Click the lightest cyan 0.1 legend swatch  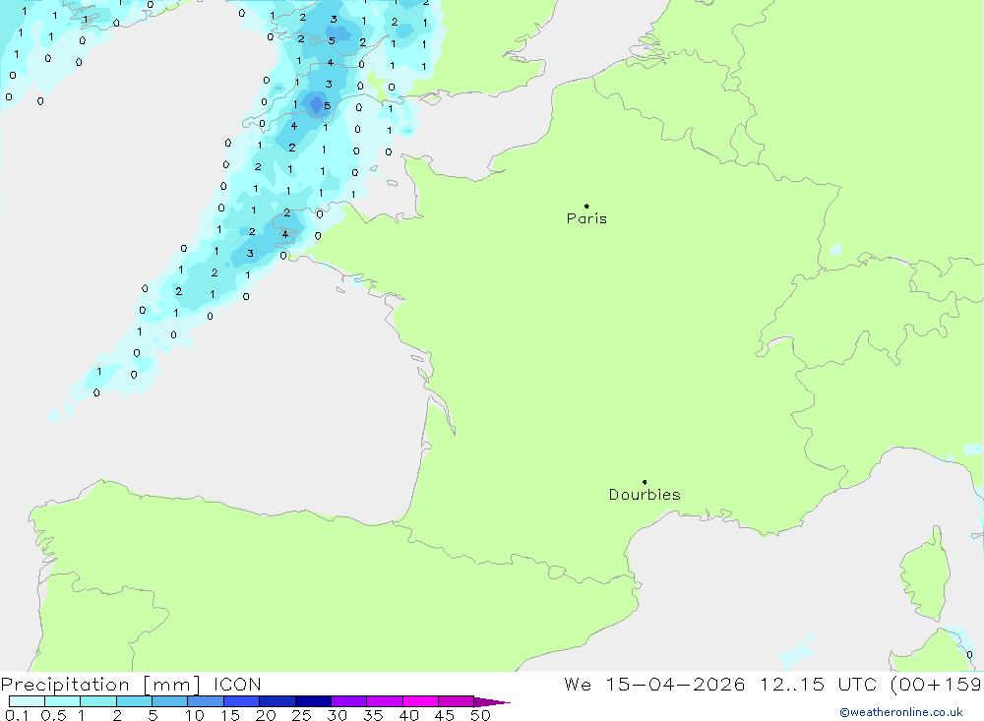[27, 701]
